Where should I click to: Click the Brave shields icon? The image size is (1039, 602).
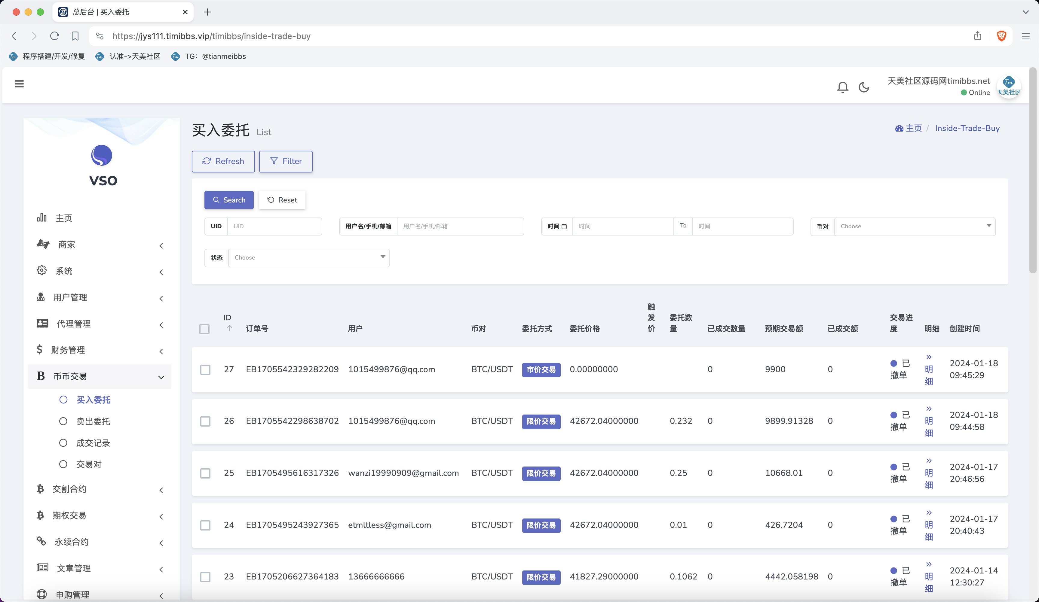(1001, 36)
